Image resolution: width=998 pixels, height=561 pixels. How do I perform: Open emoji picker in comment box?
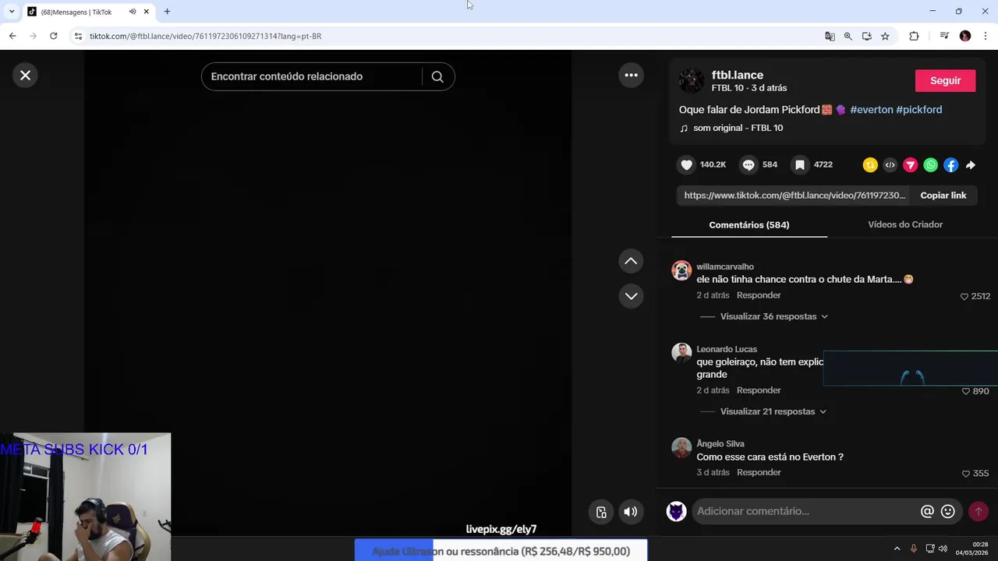948,511
